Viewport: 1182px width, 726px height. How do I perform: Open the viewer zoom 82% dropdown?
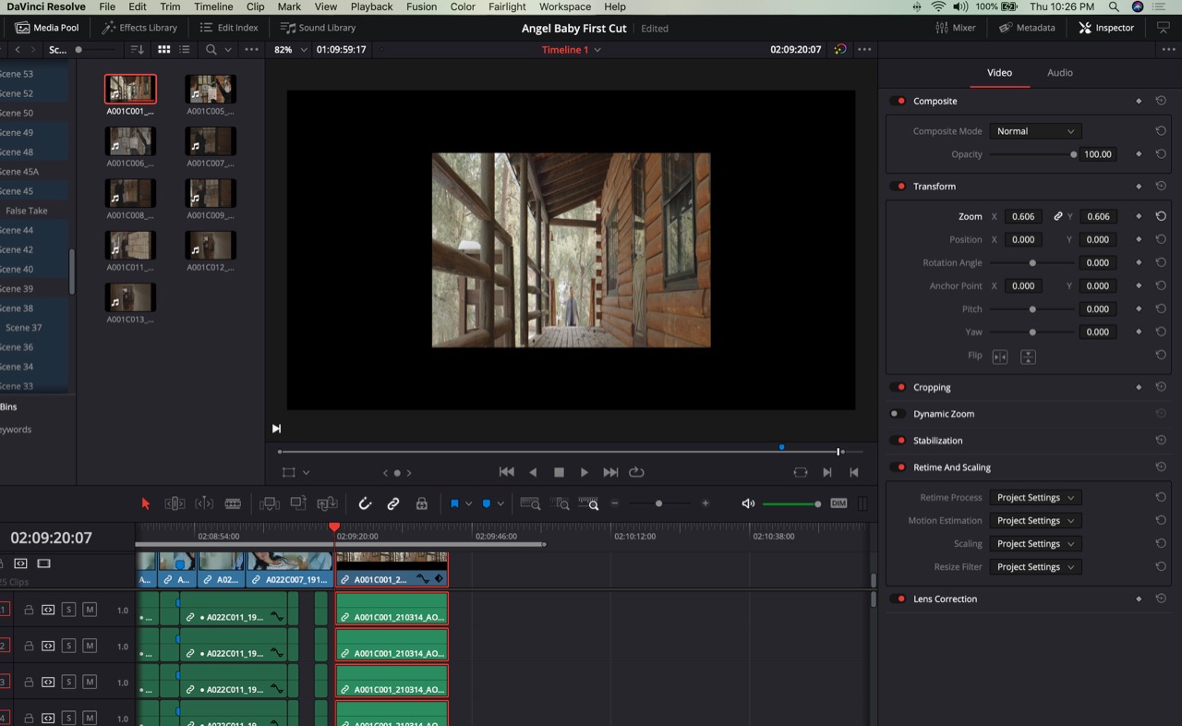pyautogui.click(x=291, y=50)
